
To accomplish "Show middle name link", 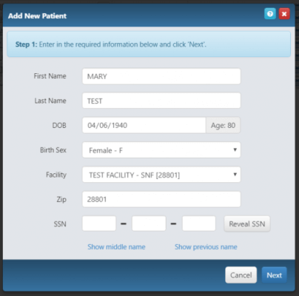I will pos(116,247).
